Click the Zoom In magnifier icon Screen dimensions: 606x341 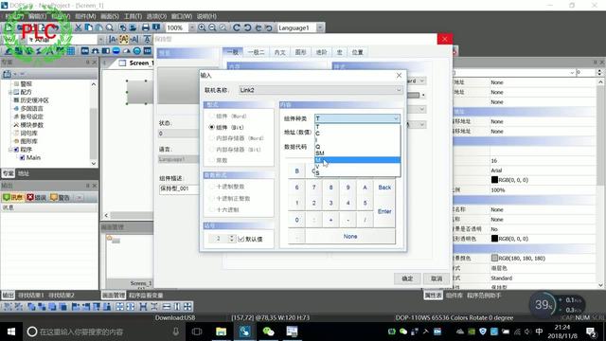(x=202, y=27)
